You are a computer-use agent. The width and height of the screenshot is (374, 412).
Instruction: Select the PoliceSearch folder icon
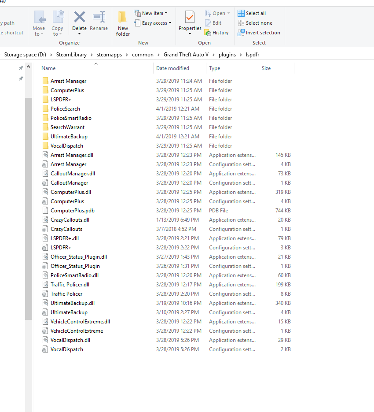point(45,108)
